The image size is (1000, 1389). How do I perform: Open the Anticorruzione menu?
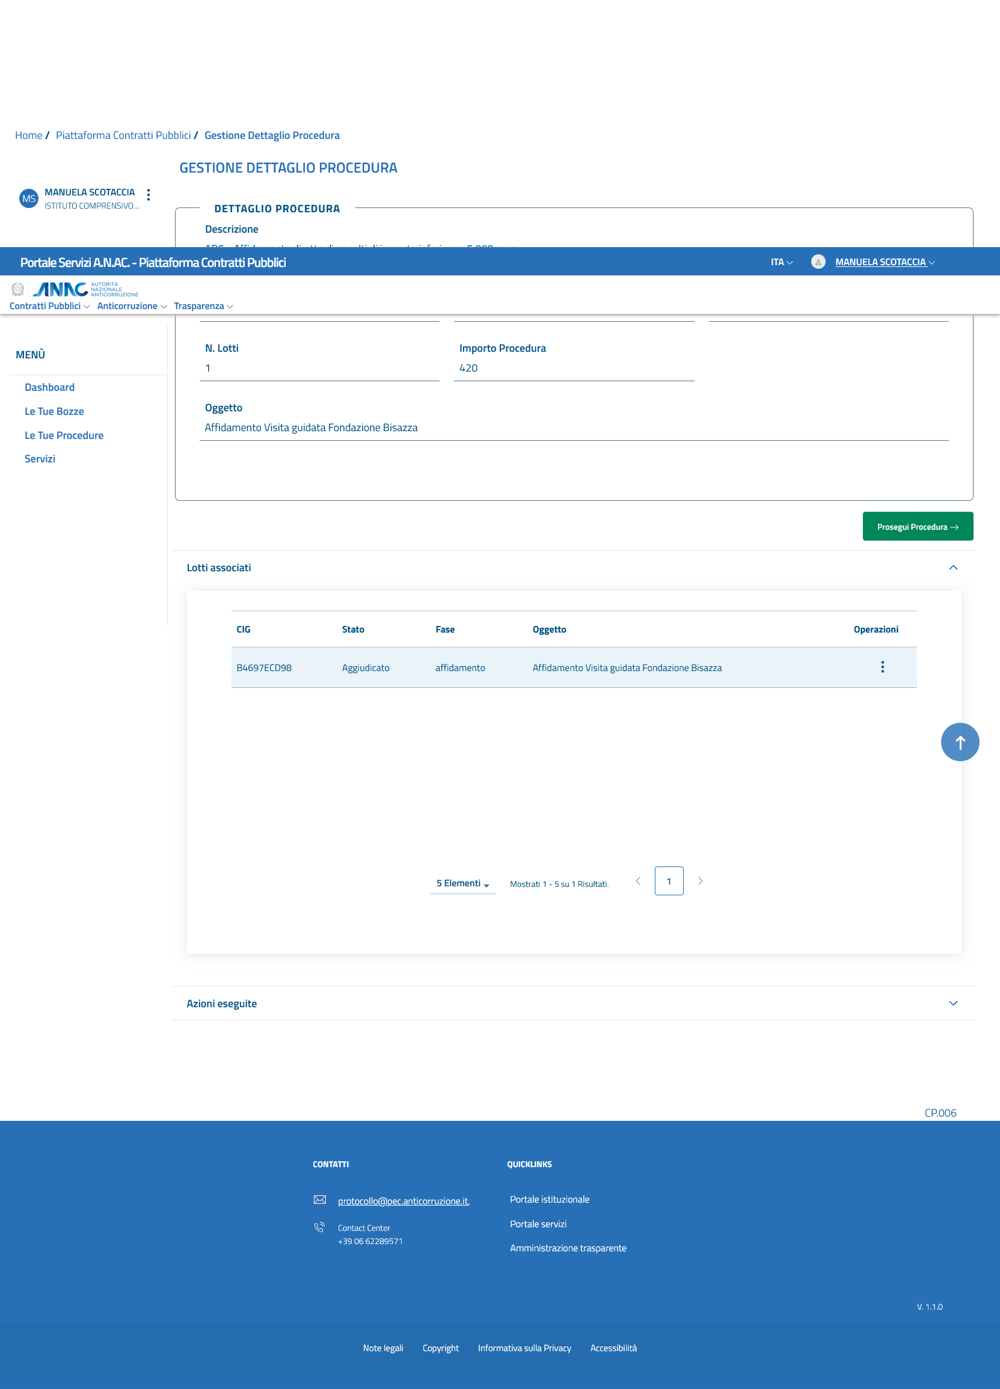coord(132,306)
